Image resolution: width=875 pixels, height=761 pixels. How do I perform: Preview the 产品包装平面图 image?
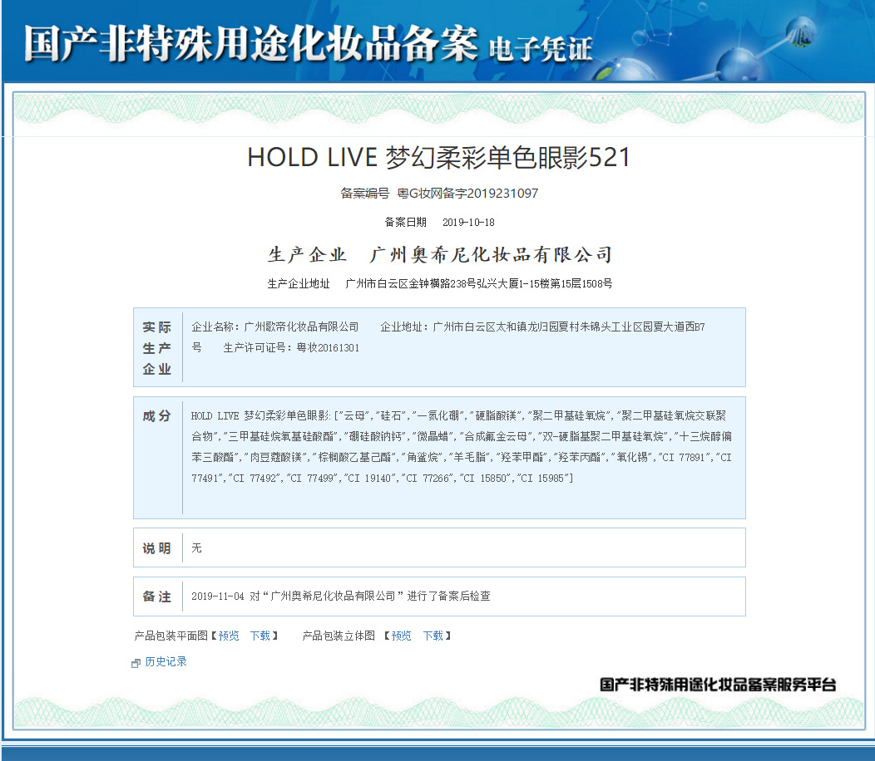(229, 636)
